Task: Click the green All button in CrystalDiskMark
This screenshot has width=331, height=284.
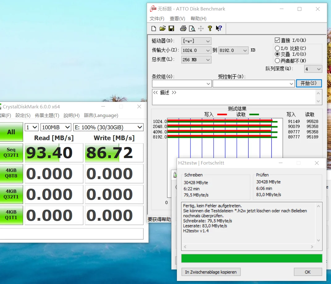Action: pyautogui.click(x=11, y=132)
